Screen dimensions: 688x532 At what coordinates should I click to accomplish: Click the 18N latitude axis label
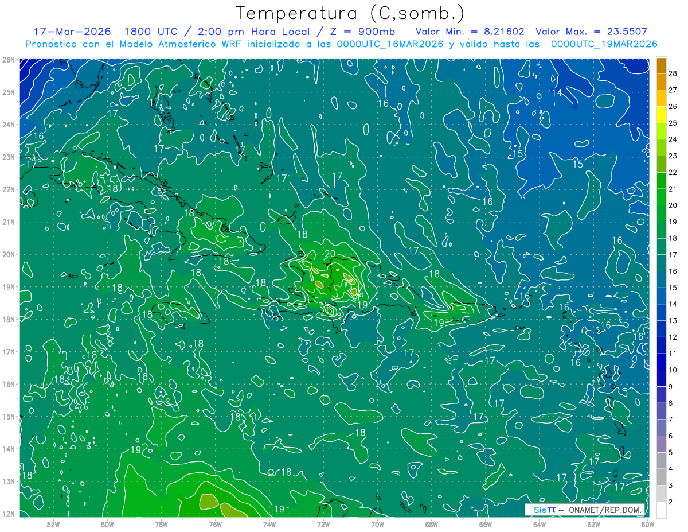pyautogui.click(x=9, y=319)
